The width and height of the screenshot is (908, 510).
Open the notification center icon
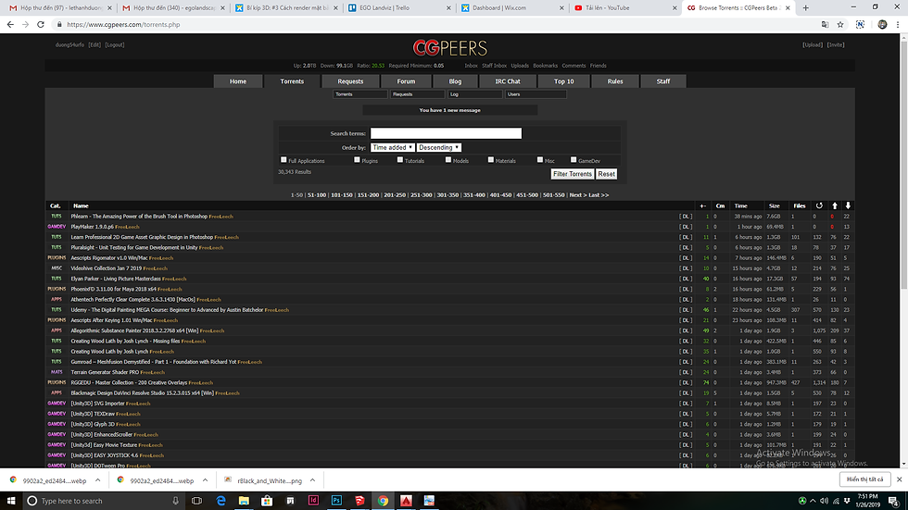(893, 501)
